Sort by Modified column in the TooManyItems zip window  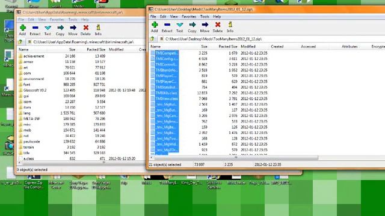(248, 47)
